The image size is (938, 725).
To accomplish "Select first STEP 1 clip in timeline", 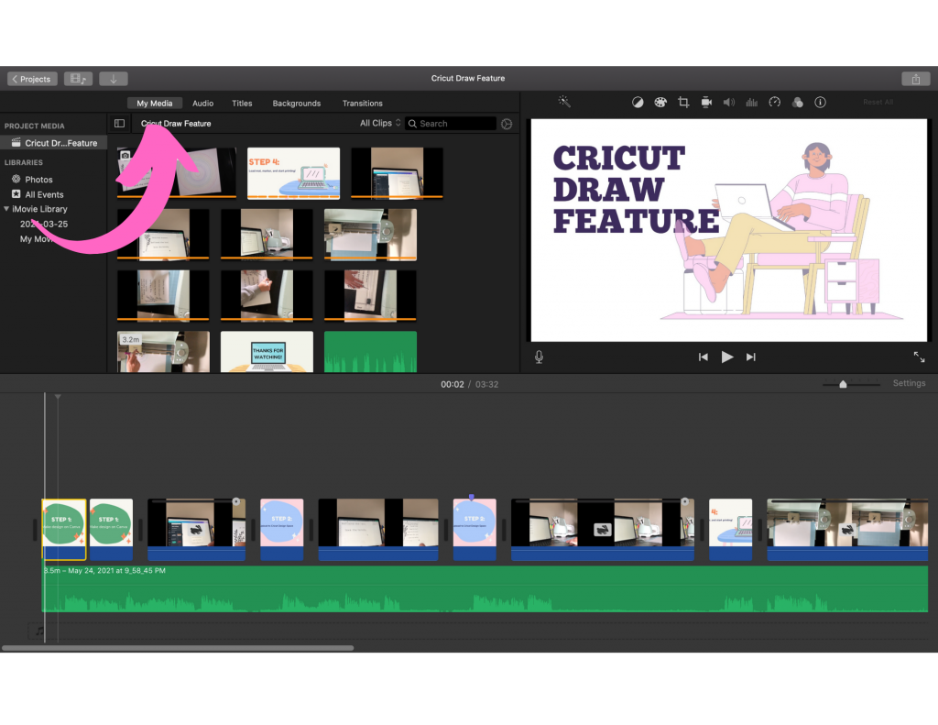I will (64, 529).
